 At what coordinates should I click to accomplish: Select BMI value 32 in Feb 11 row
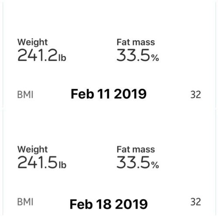click(196, 95)
